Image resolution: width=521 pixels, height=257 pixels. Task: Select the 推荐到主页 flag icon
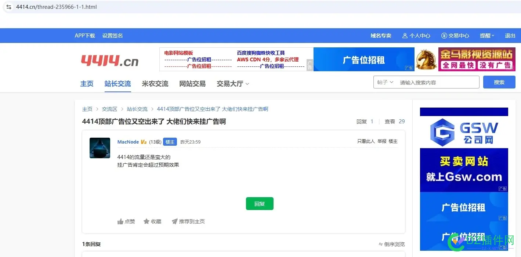(175, 221)
